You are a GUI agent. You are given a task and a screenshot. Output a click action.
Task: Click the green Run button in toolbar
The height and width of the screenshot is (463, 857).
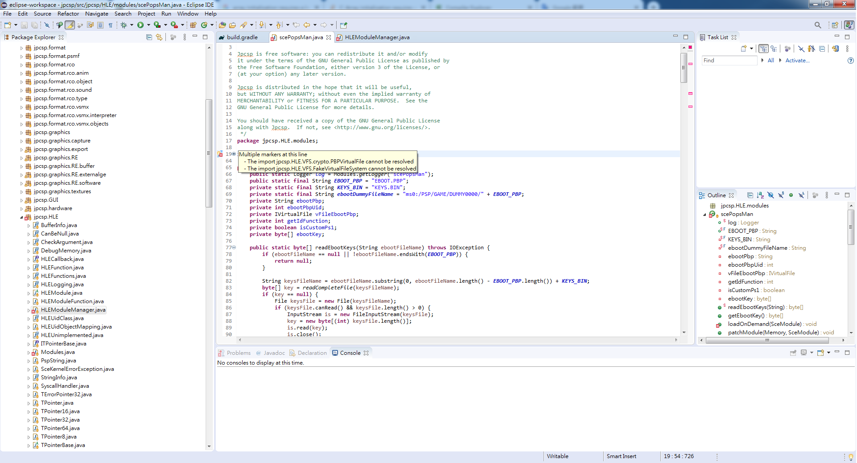coord(140,25)
